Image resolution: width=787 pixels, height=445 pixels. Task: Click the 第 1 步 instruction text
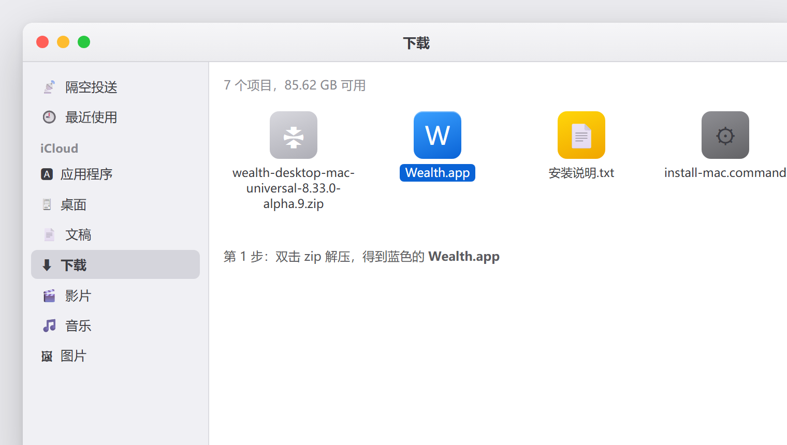361,257
